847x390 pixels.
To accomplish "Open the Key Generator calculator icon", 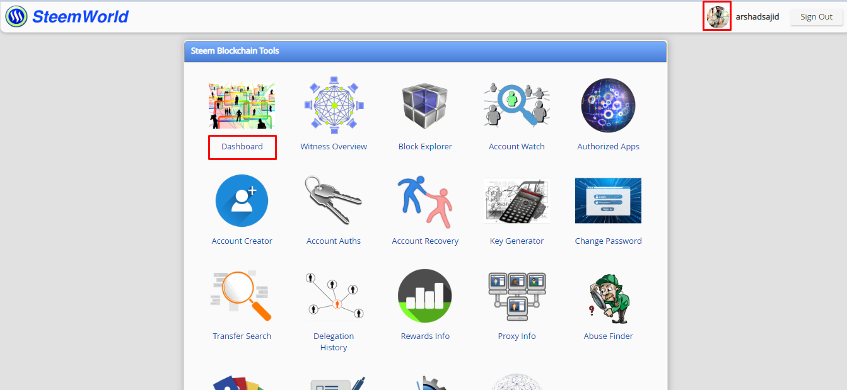I will pos(517,200).
